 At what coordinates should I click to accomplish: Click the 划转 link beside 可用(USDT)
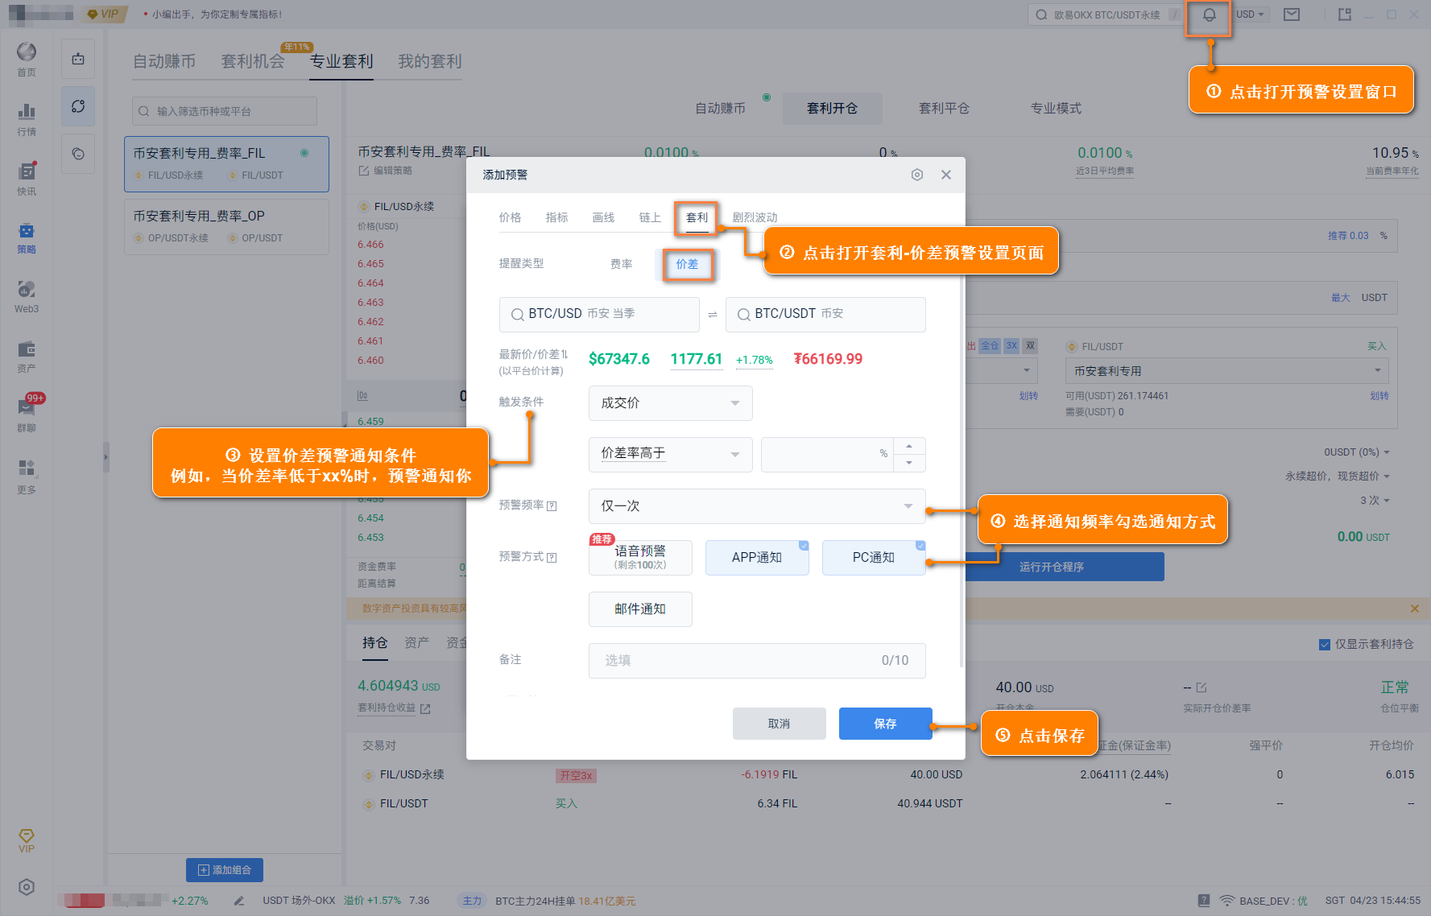point(1379,396)
